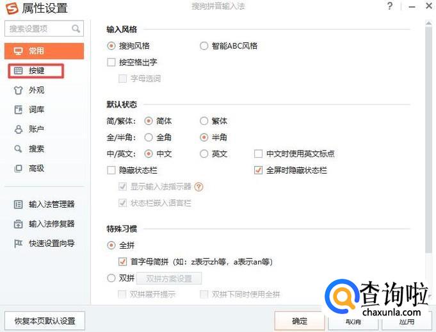Click the stacked pages icon beside 高级
This screenshot has height=332, width=436.
[x=18, y=169]
